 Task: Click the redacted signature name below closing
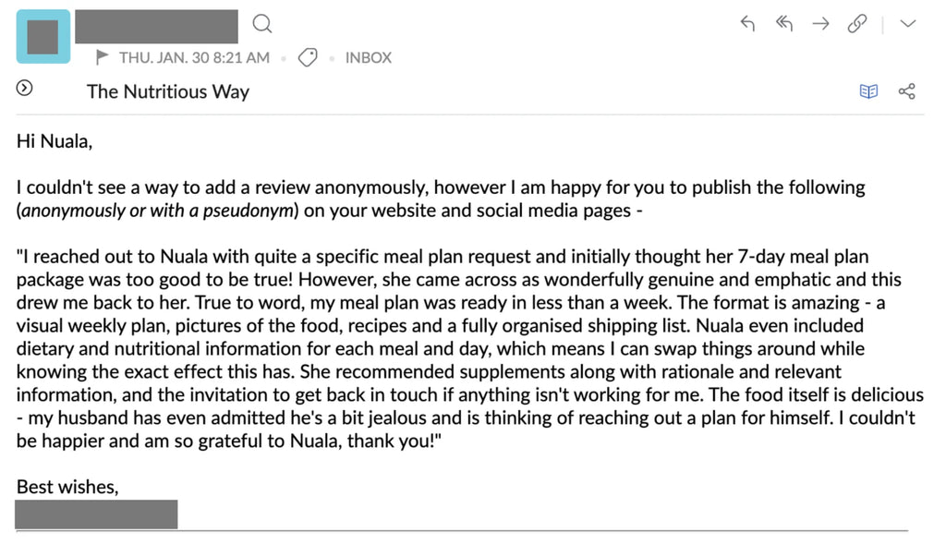(x=96, y=514)
